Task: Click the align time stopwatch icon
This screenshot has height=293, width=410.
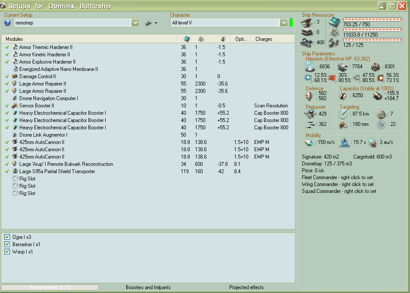Action: point(343,142)
